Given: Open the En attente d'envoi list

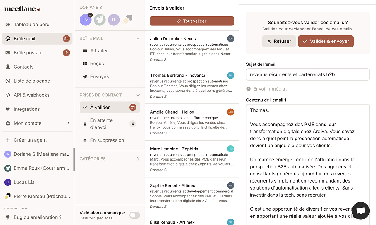Looking at the screenshot, I should point(101,124).
